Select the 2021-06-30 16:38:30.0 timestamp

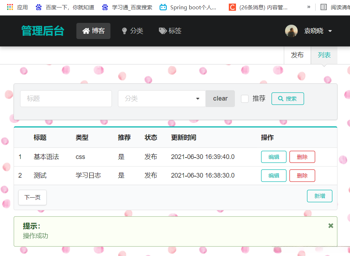(203, 175)
